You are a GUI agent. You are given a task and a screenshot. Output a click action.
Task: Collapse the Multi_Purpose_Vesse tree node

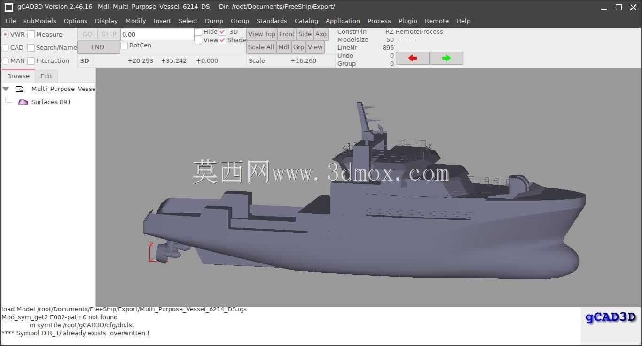6,89
